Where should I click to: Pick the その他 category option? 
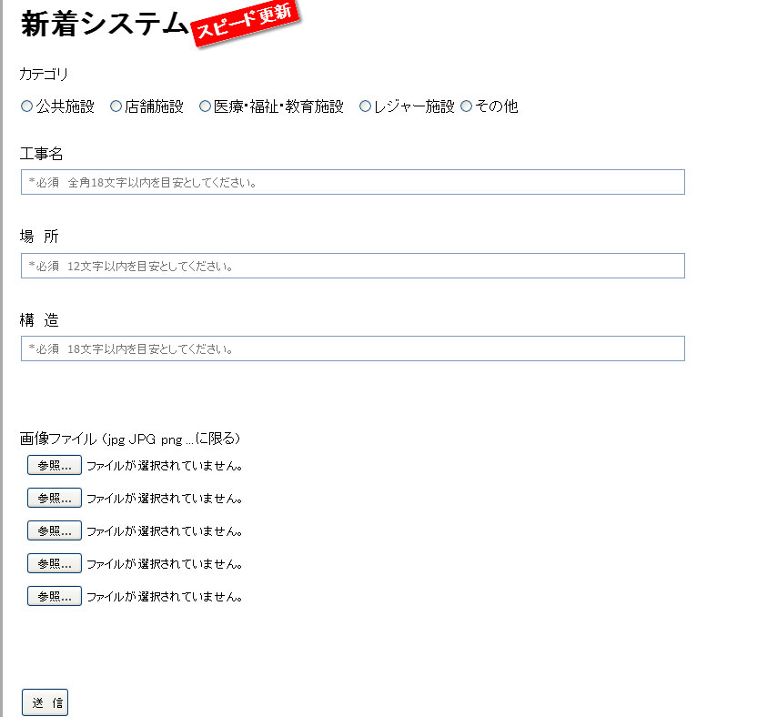point(466,106)
